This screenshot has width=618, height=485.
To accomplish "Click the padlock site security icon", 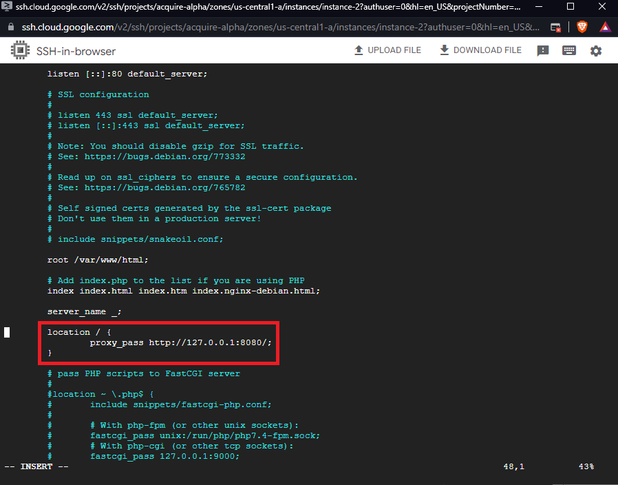I will tap(10, 27).
